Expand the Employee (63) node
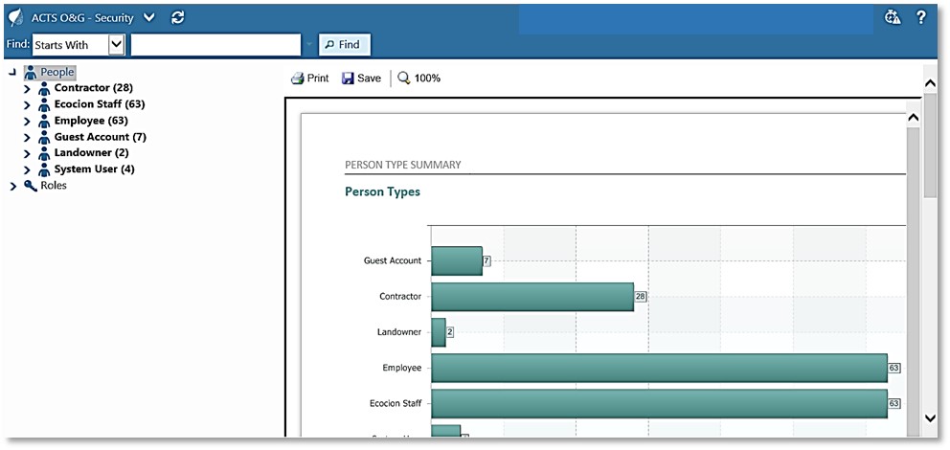This screenshot has width=950, height=450. coord(27,122)
